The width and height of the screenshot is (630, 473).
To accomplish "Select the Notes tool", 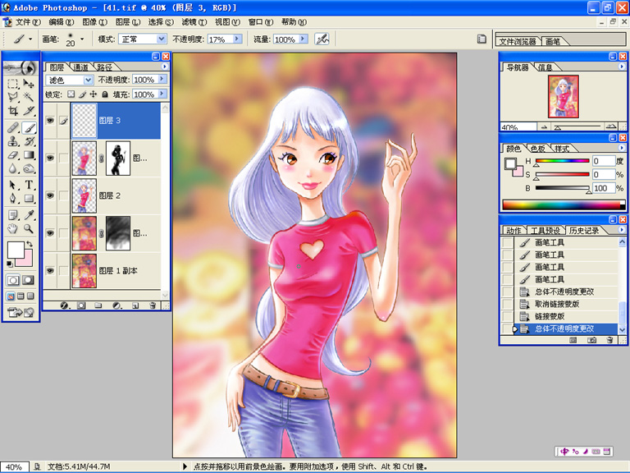I will pyautogui.click(x=13, y=215).
